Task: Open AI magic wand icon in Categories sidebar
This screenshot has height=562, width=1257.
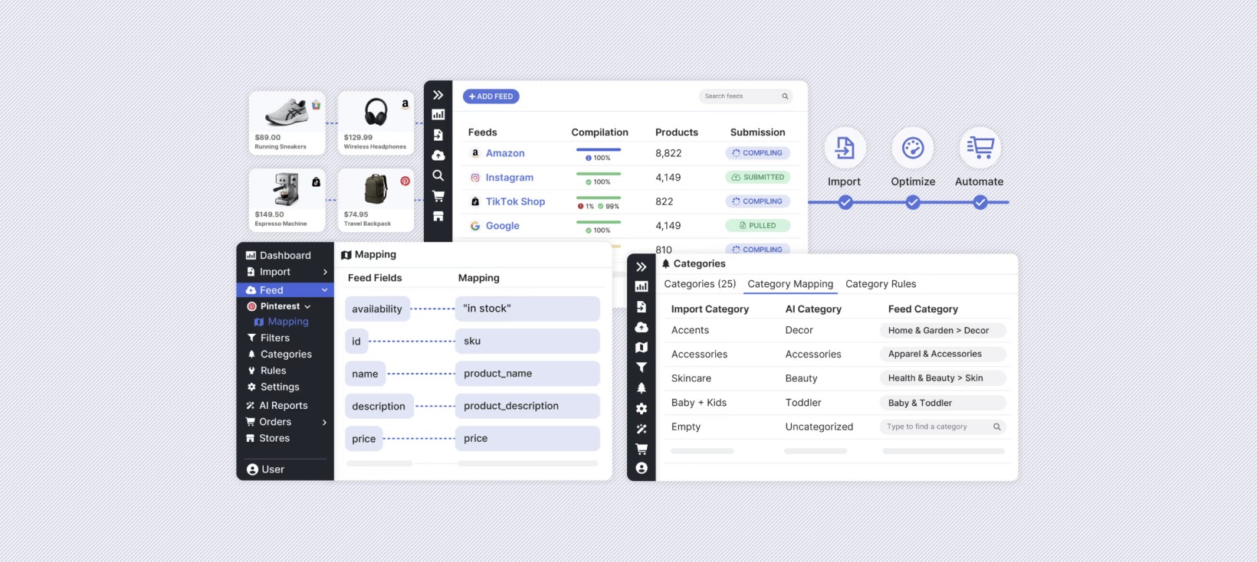Action: click(x=642, y=429)
